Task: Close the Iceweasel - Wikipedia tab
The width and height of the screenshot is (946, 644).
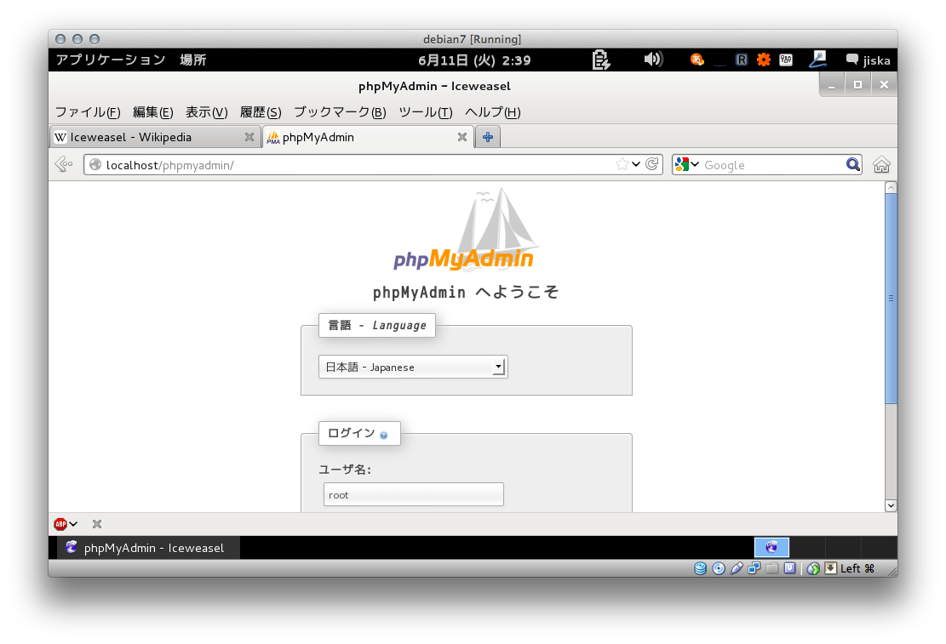Action: point(249,137)
